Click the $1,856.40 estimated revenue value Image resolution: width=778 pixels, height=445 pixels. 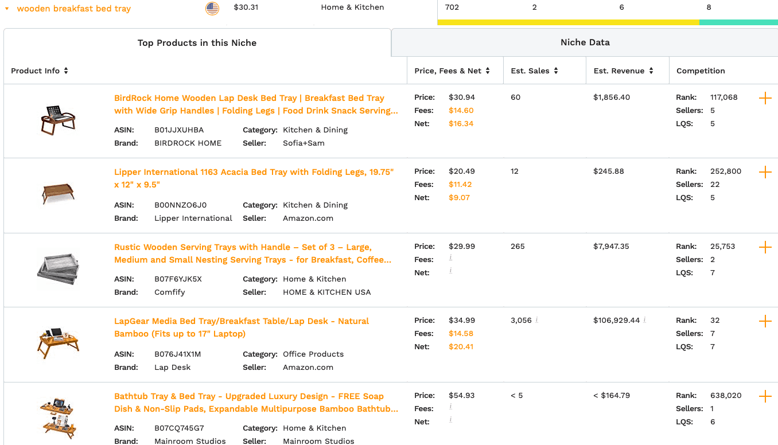(x=612, y=97)
